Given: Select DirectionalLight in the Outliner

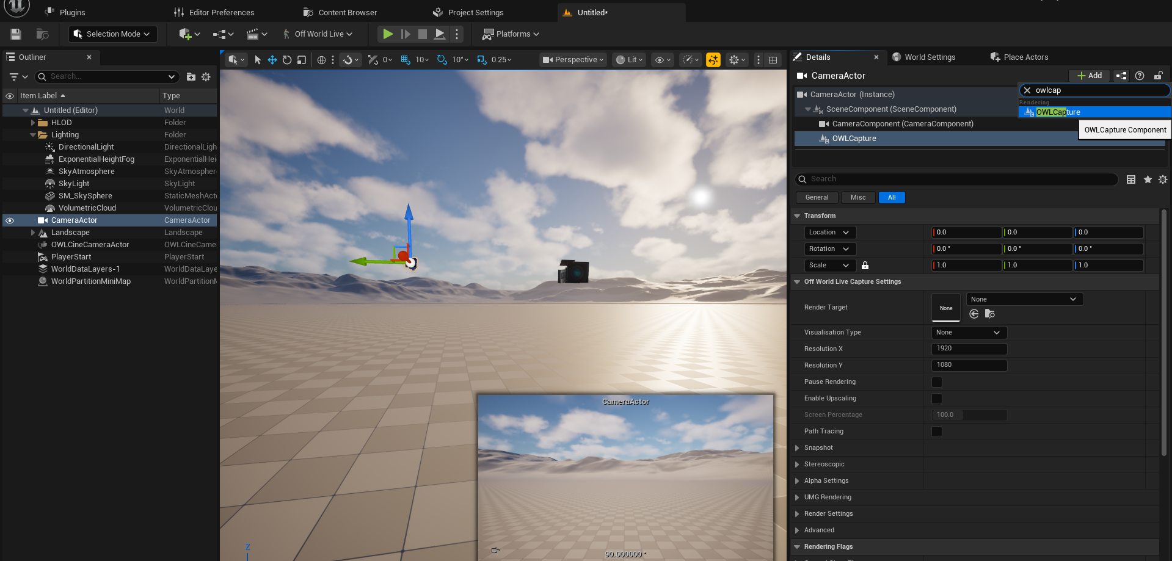Looking at the screenshot, I should click(86, 147).
